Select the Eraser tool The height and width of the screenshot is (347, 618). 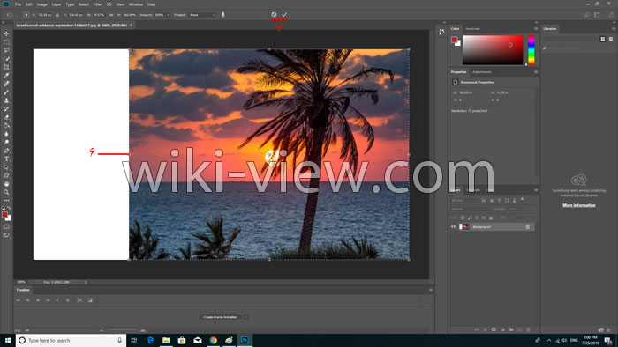coord(6,117)
